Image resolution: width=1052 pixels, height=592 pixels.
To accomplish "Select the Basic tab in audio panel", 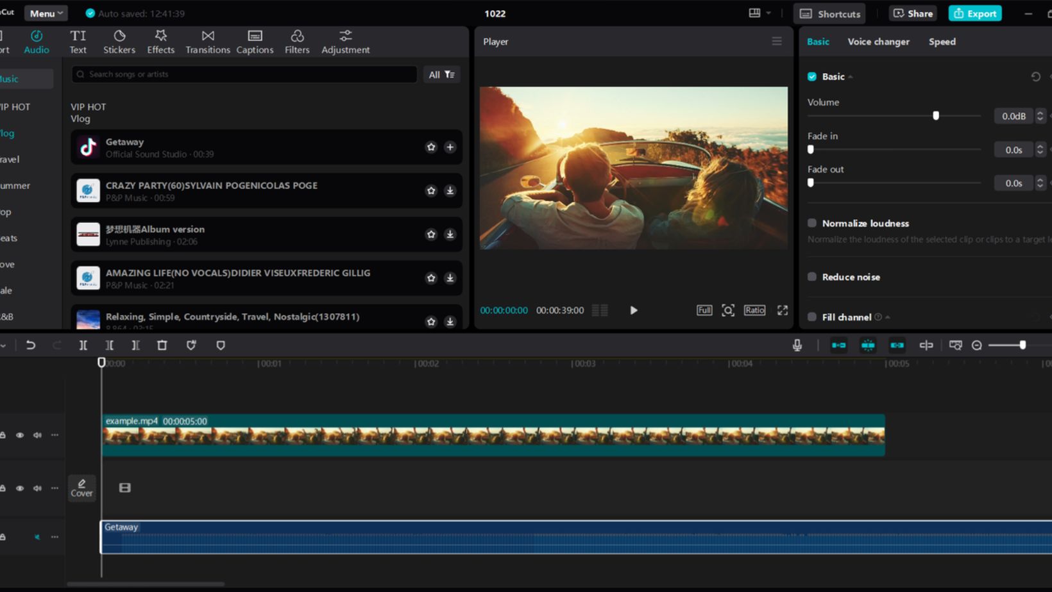I will pyautogui.click(x=818, y=42).
